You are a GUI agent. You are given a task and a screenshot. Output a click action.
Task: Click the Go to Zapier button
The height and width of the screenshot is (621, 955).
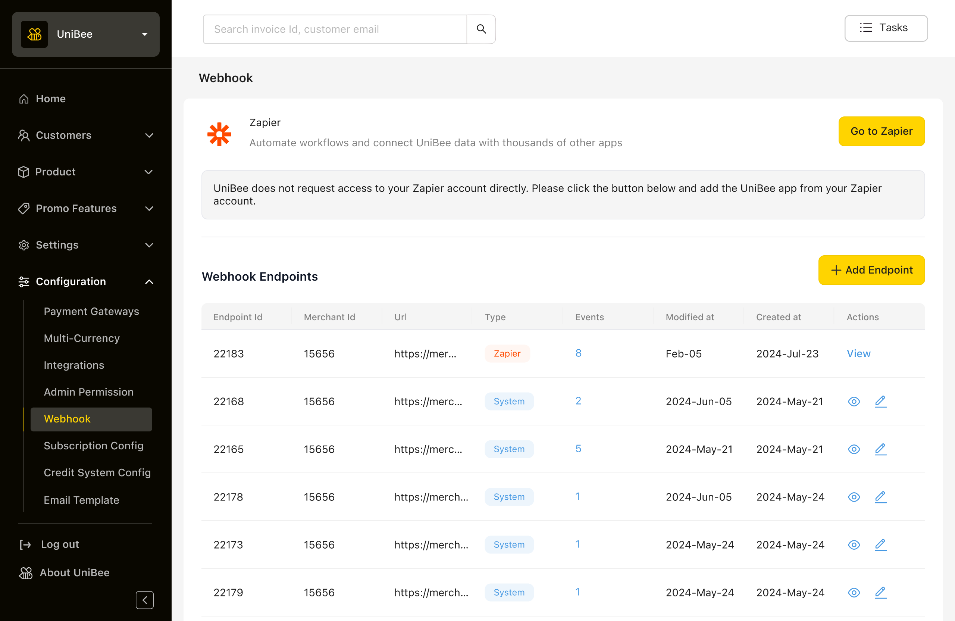point(881,131)
